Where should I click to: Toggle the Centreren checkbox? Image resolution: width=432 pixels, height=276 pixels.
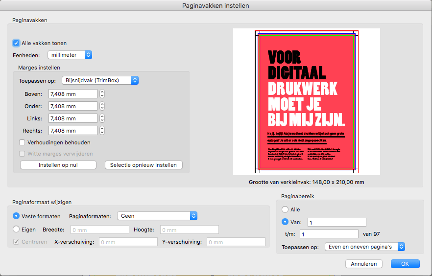click(16, 242)
